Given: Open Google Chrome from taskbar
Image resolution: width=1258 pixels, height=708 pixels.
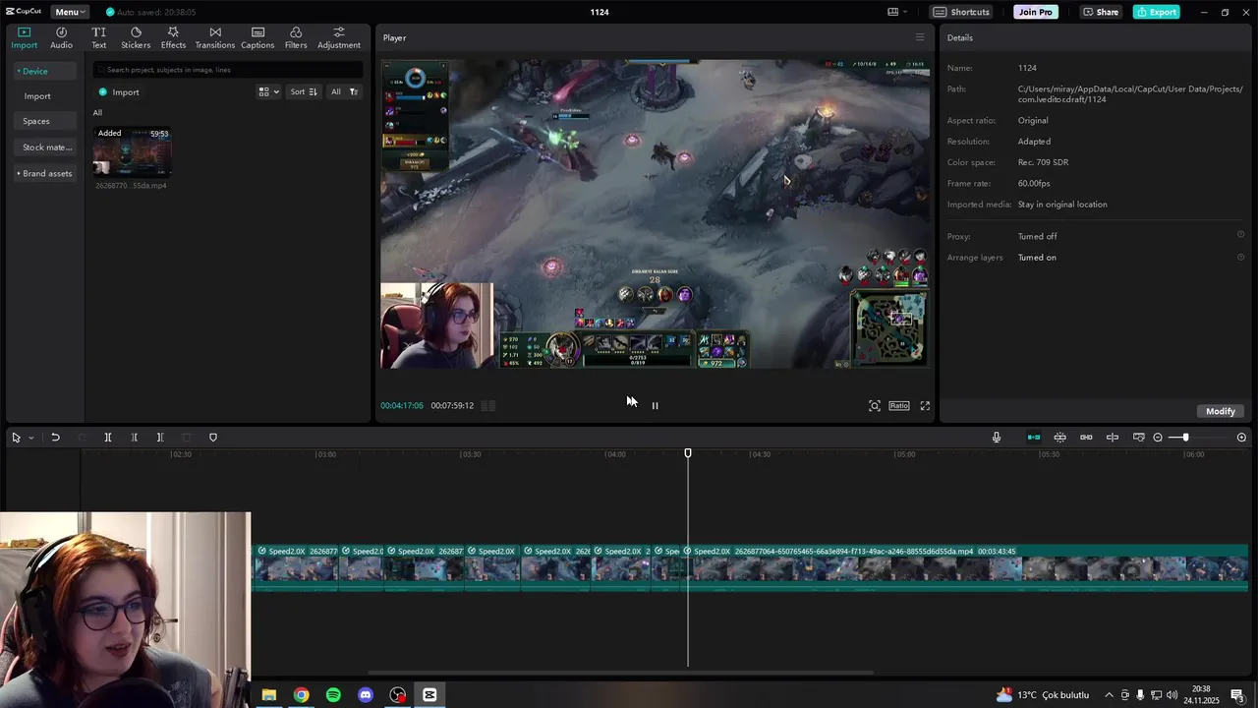Looking at the screenshot, I should pyautogui.click(x=301, y=695).
